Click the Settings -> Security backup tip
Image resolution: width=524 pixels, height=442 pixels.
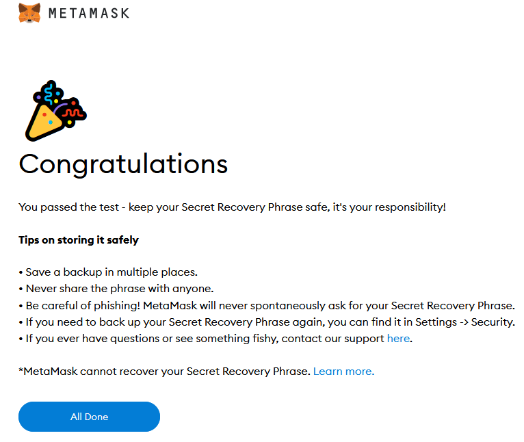click(267, 322)
